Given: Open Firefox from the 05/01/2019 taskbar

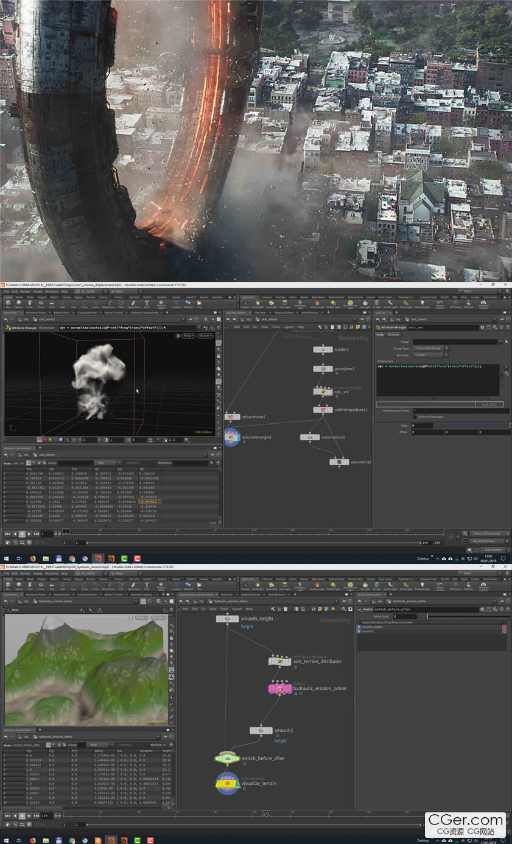Looking at the screenshot, I should [32, 558].
